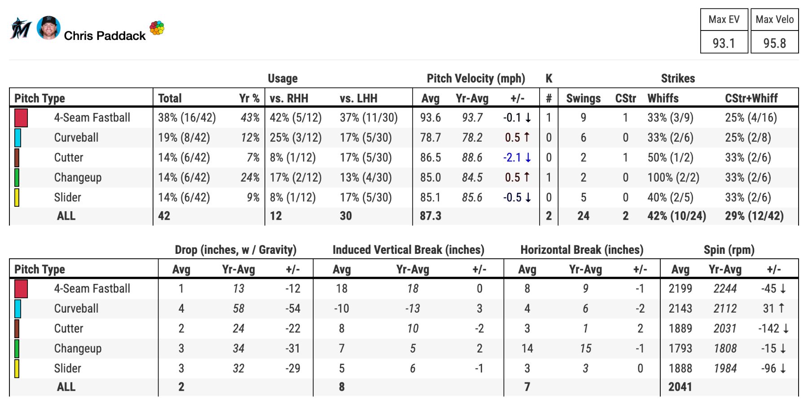
Task: Click the blue down arrow beside Cutter velocity -2.1
Action: pyautogui.click(x=528, y=157)
